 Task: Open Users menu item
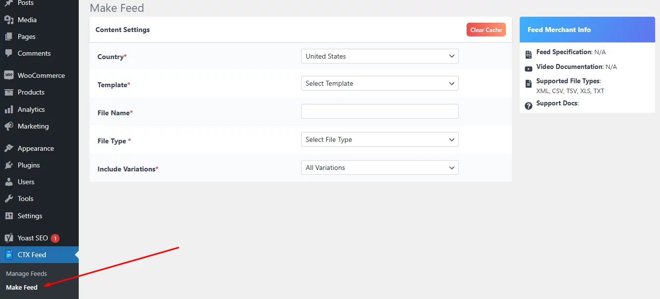pyautogui.click(x=39, y=182)
